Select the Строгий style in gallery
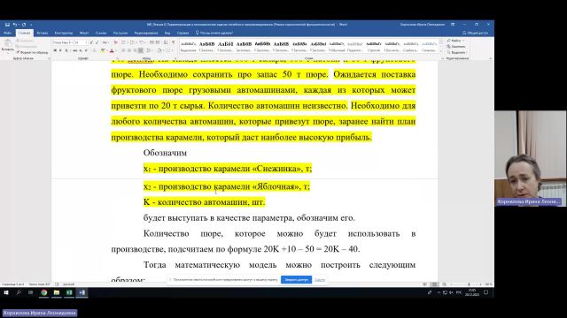This screenshot has width=567, height=318. 374,47
